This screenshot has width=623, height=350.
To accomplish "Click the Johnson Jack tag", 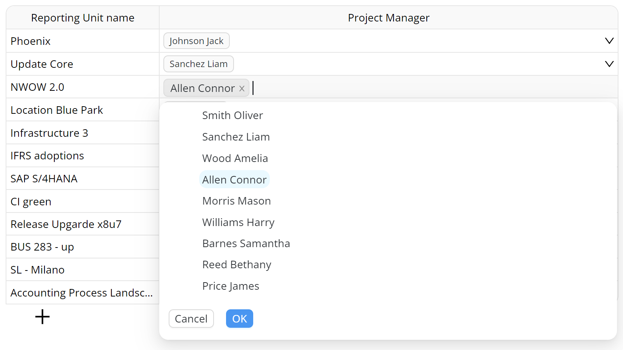I will point(196,41).
